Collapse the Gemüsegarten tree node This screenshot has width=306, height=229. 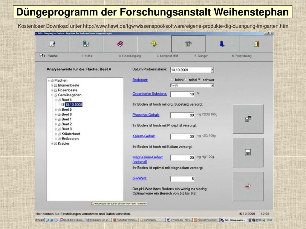coord(52,95)
